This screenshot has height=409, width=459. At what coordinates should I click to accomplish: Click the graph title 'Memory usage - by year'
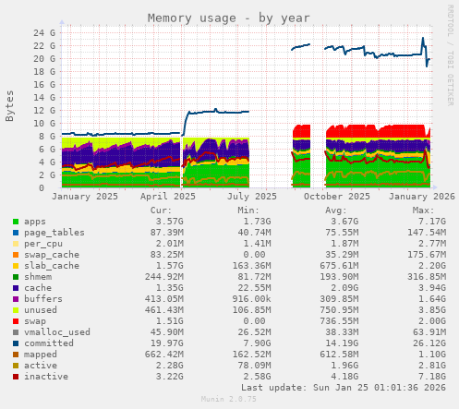coord(228,18)
